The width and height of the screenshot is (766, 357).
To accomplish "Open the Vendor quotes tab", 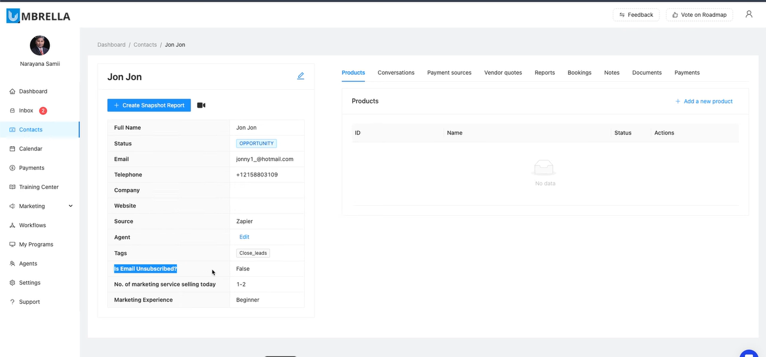I will pos(503,72).
